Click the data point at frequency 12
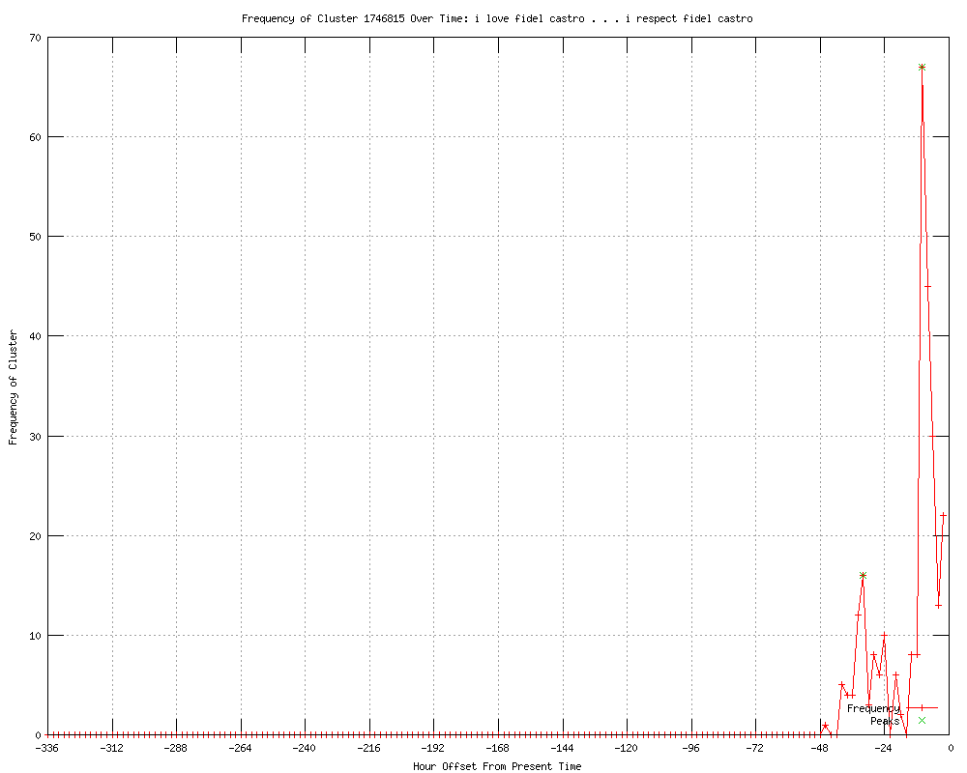This screenshot has height=773, width=967. pos(858,615)
